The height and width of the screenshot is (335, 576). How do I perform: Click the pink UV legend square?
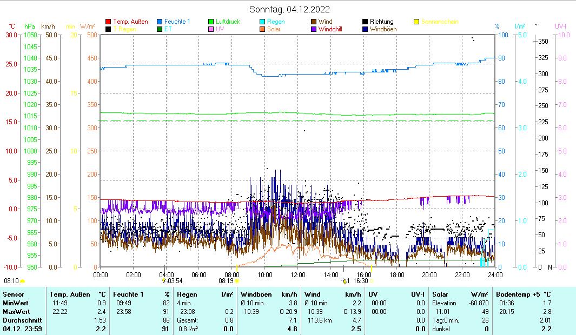[211, 29]
